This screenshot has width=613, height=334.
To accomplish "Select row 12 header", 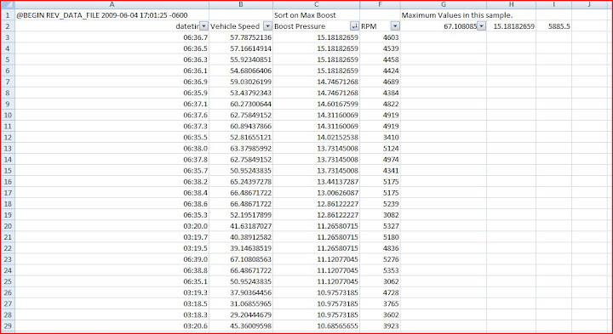I will coord(8,138).
